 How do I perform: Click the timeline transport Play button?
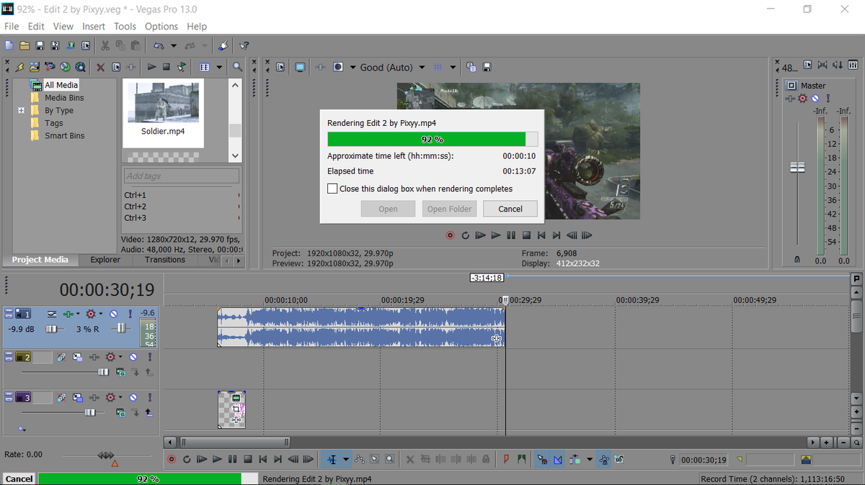[x=217, y=459]
